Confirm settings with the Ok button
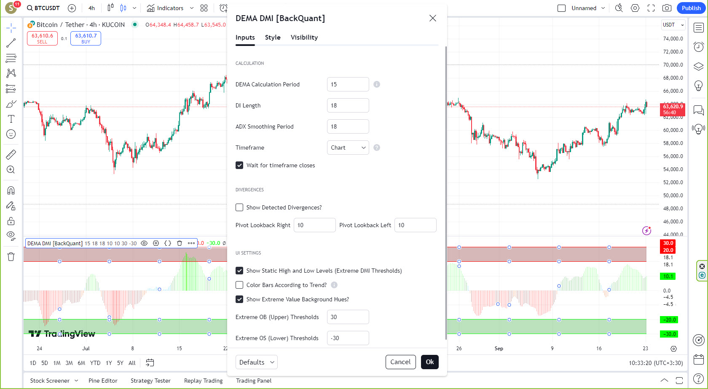This screenshot has height=389, width=708. click(429, 362)
